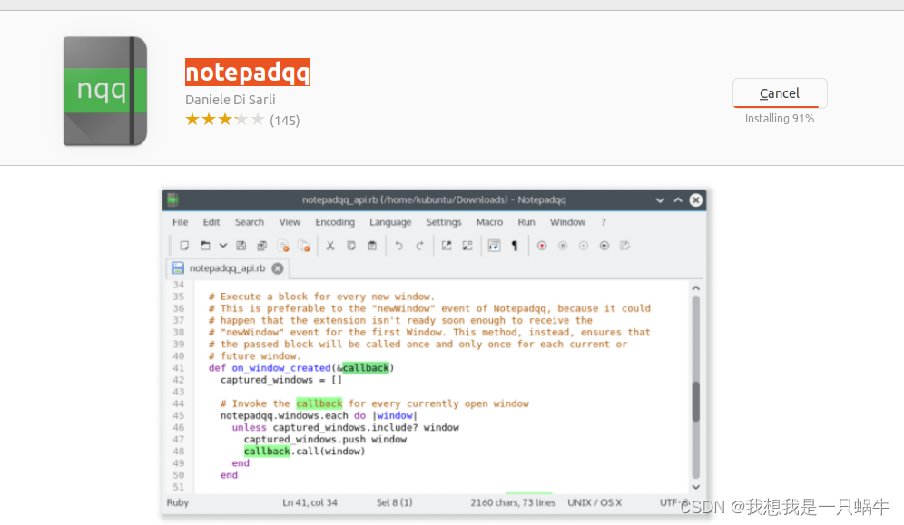Screen dimensions: 904x525
Task: Click the Copy toolbar icon
Action: tap(351, 246)
